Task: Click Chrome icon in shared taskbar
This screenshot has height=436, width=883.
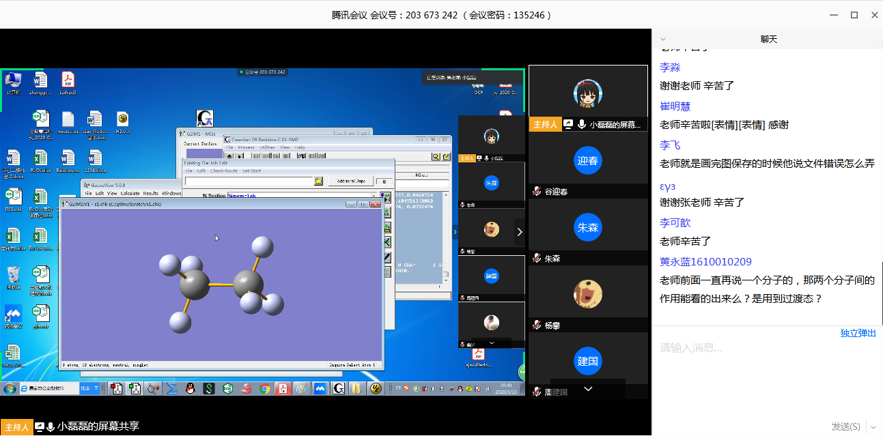Action: (x=264, y=389)
